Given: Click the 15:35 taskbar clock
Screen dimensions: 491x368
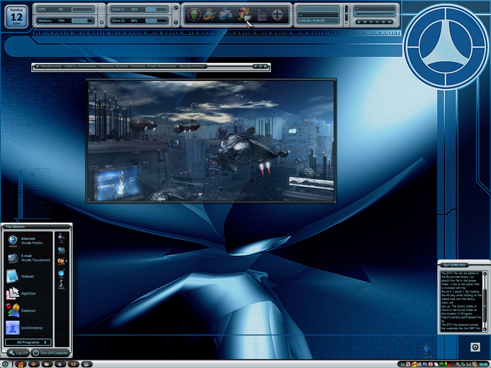Looking at the screenshot, I should tap(483, 364).
